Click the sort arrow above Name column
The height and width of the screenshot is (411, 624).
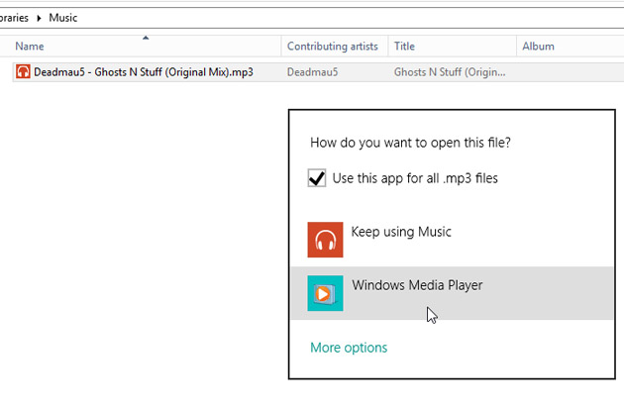tap(146, 38)
